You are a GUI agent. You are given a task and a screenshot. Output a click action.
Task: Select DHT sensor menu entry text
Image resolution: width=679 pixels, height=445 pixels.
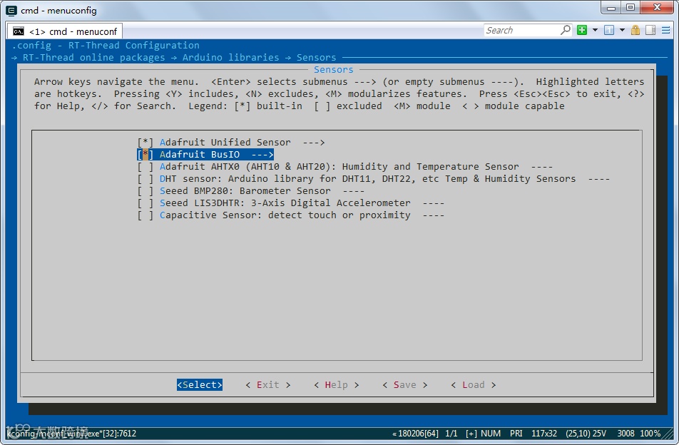pos(367,179)
